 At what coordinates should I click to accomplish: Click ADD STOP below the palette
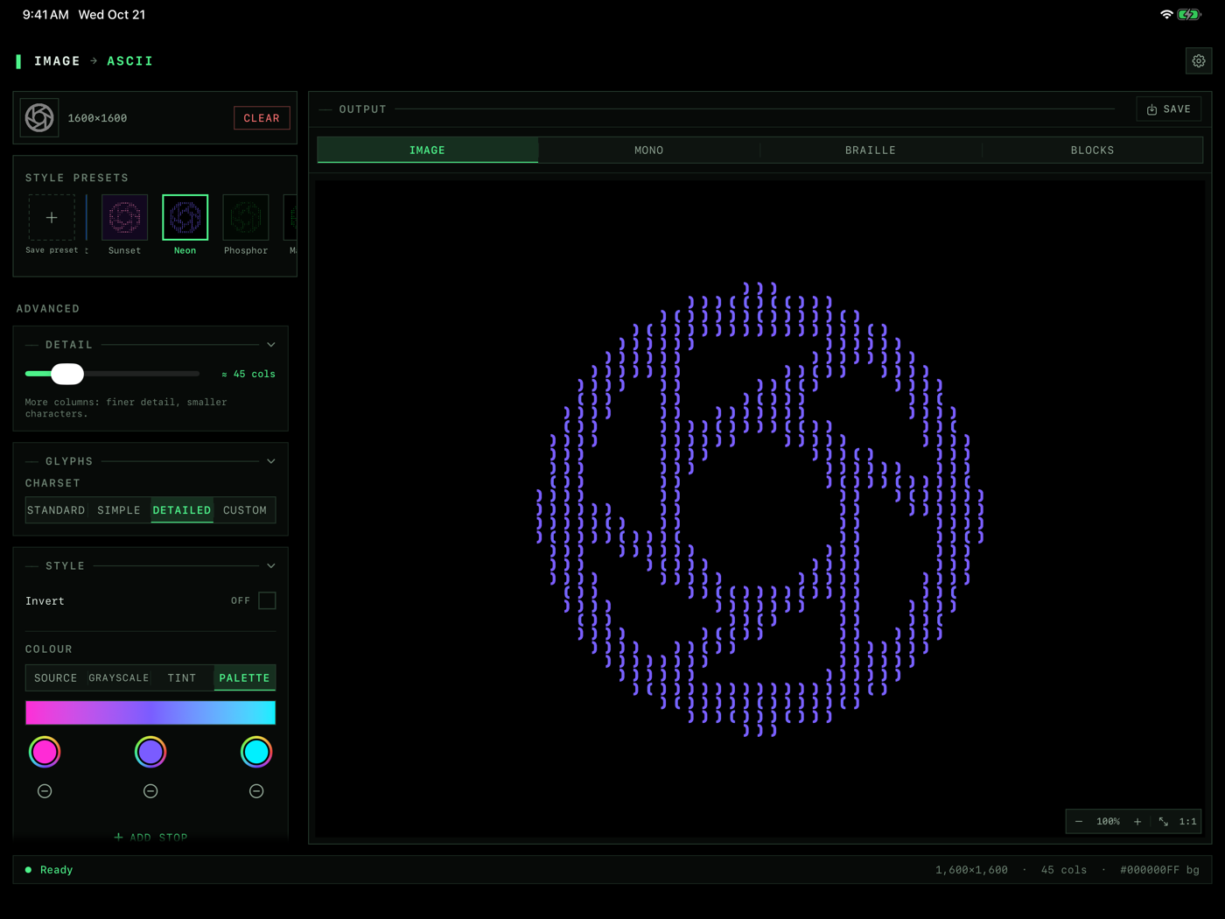tap(150, 838)
